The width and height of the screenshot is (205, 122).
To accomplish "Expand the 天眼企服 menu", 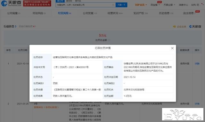I will [169, 5].
